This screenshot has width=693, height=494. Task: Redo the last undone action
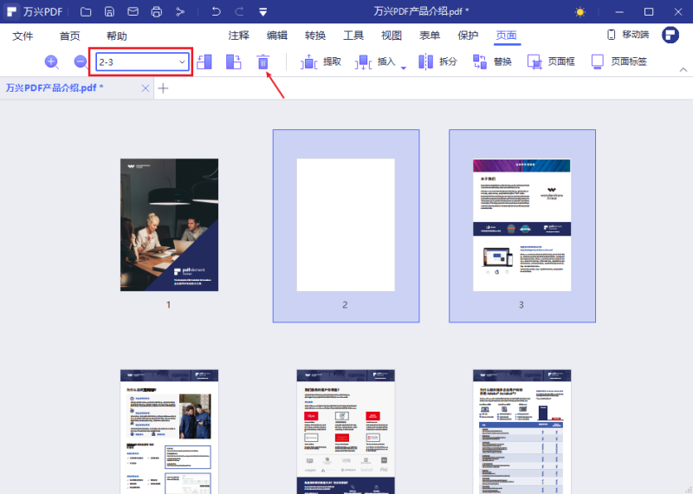coord(239,11)
